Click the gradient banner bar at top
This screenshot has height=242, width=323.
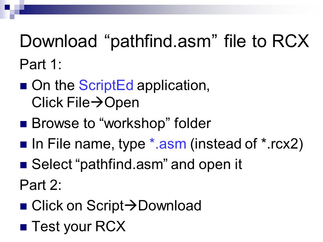click(165, 9)
